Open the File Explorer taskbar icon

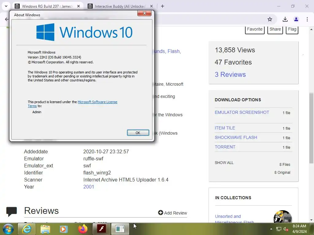coord(45,229)
